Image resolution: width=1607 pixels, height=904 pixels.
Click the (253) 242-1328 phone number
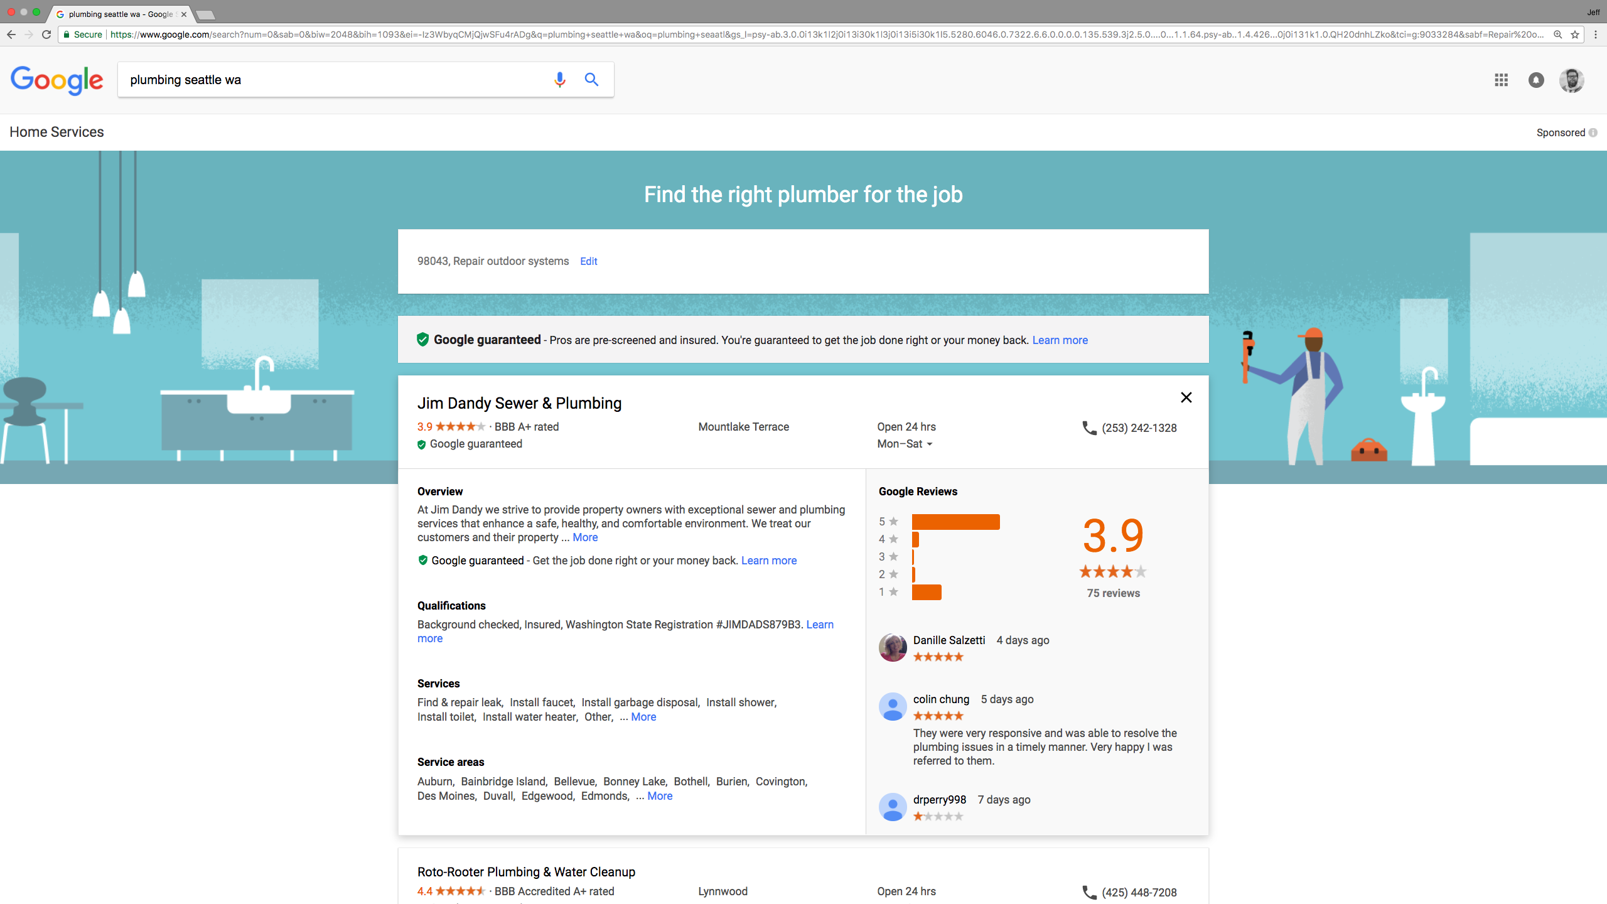[1139, 428]
